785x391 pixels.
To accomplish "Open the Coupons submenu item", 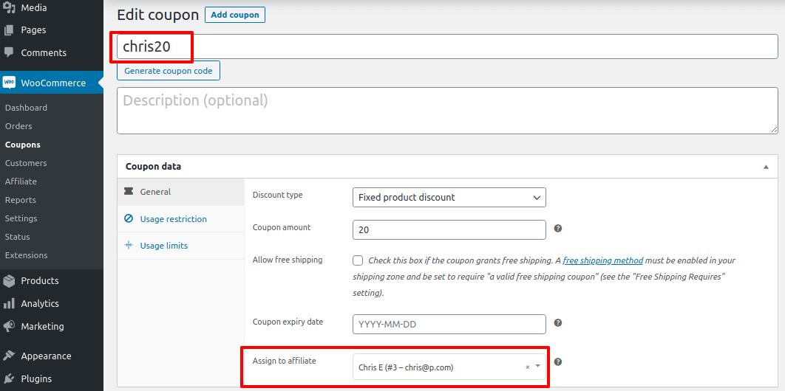I will (x=22, y=145).
